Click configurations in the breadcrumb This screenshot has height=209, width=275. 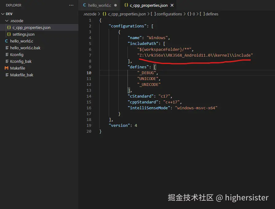pyautogui.click(x=169, y=14)
